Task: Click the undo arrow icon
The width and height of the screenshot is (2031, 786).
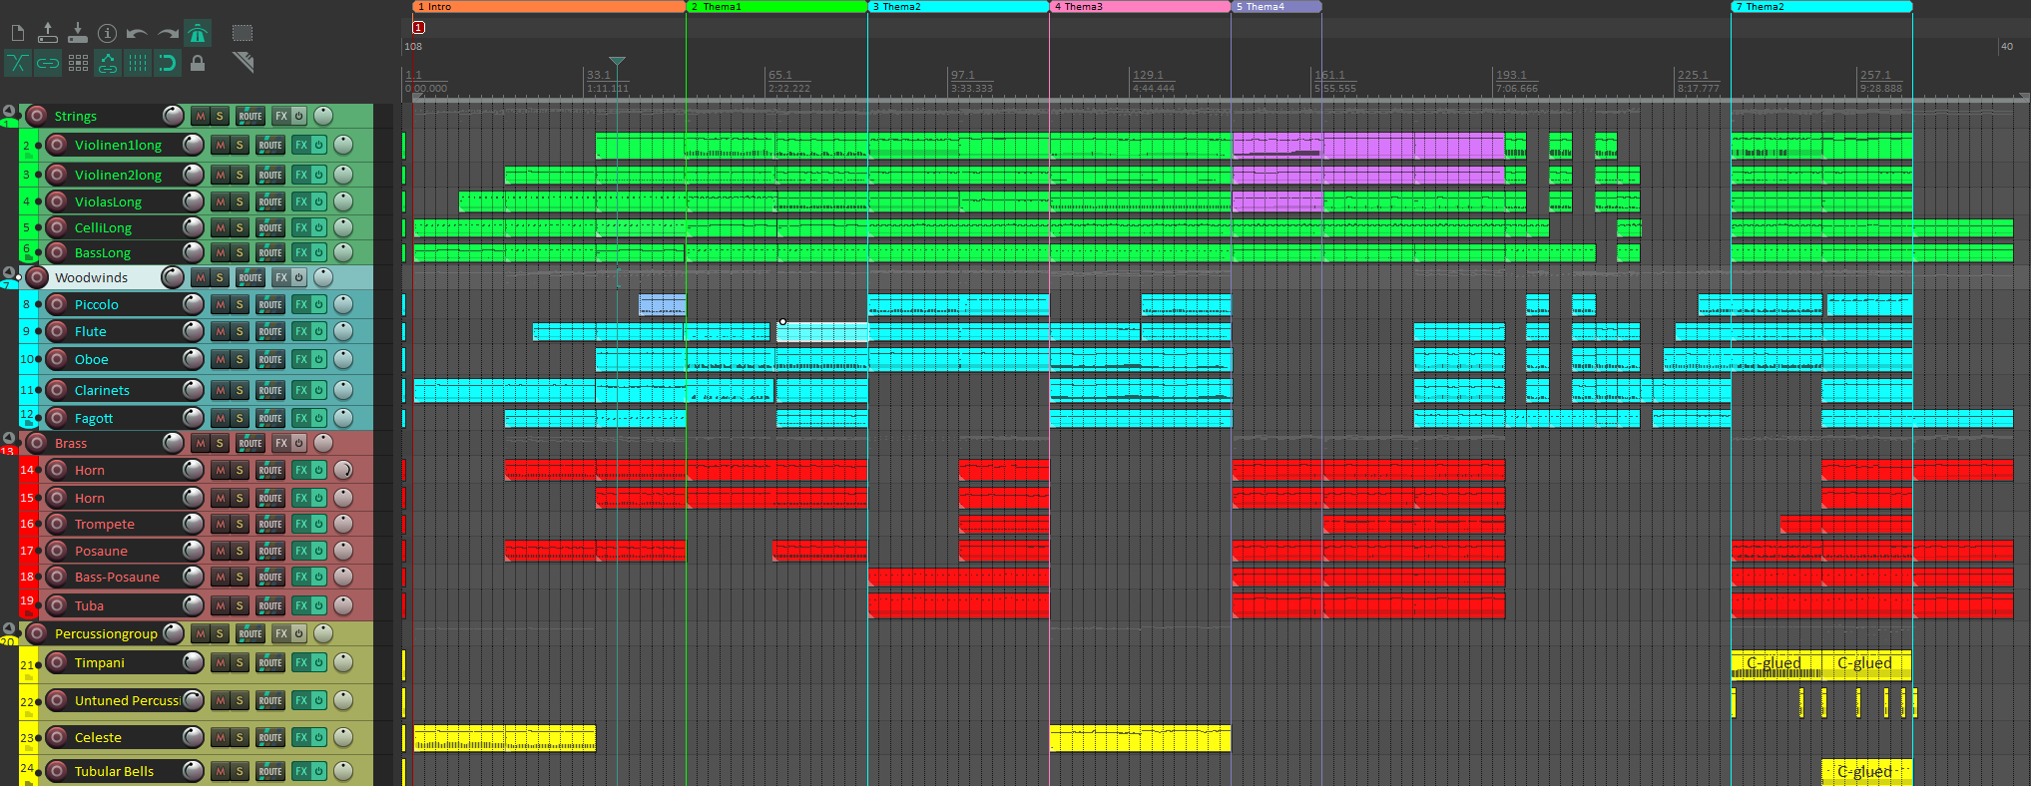Action: 137,33
